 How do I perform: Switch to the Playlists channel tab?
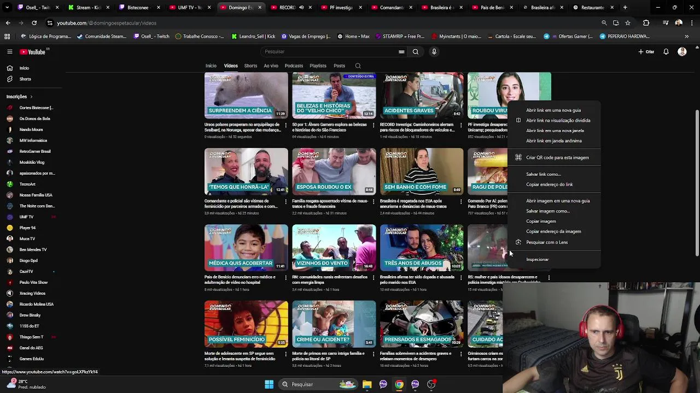click(x=318, y=66)
